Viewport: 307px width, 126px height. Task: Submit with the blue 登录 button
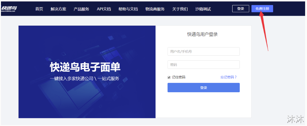tap(203, 88)
